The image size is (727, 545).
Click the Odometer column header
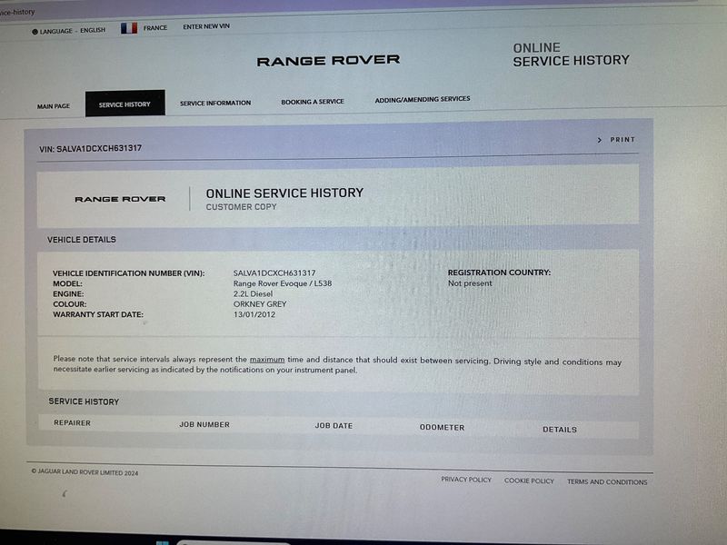pyautogui.click(x=442, y=427)
